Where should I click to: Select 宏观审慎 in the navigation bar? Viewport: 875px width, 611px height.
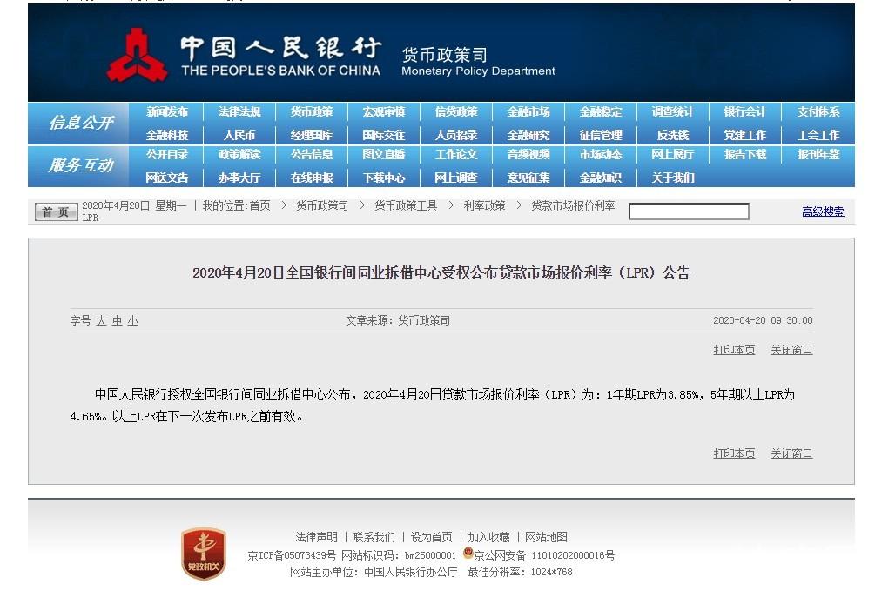tap(384, 111)
